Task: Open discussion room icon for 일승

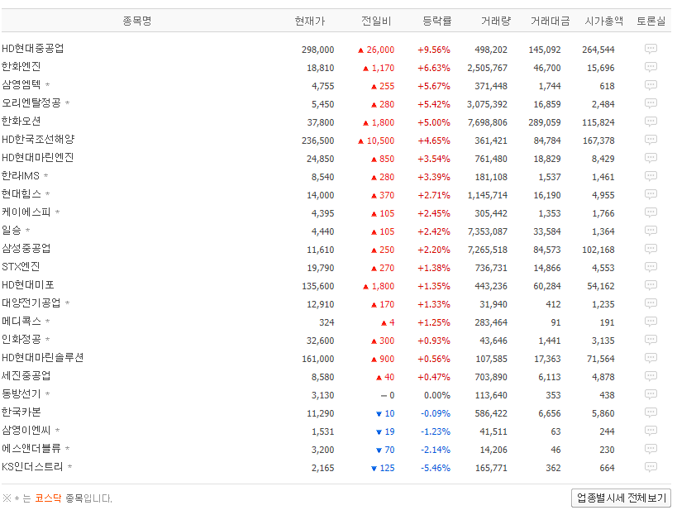Action: (x=651, y=230)
